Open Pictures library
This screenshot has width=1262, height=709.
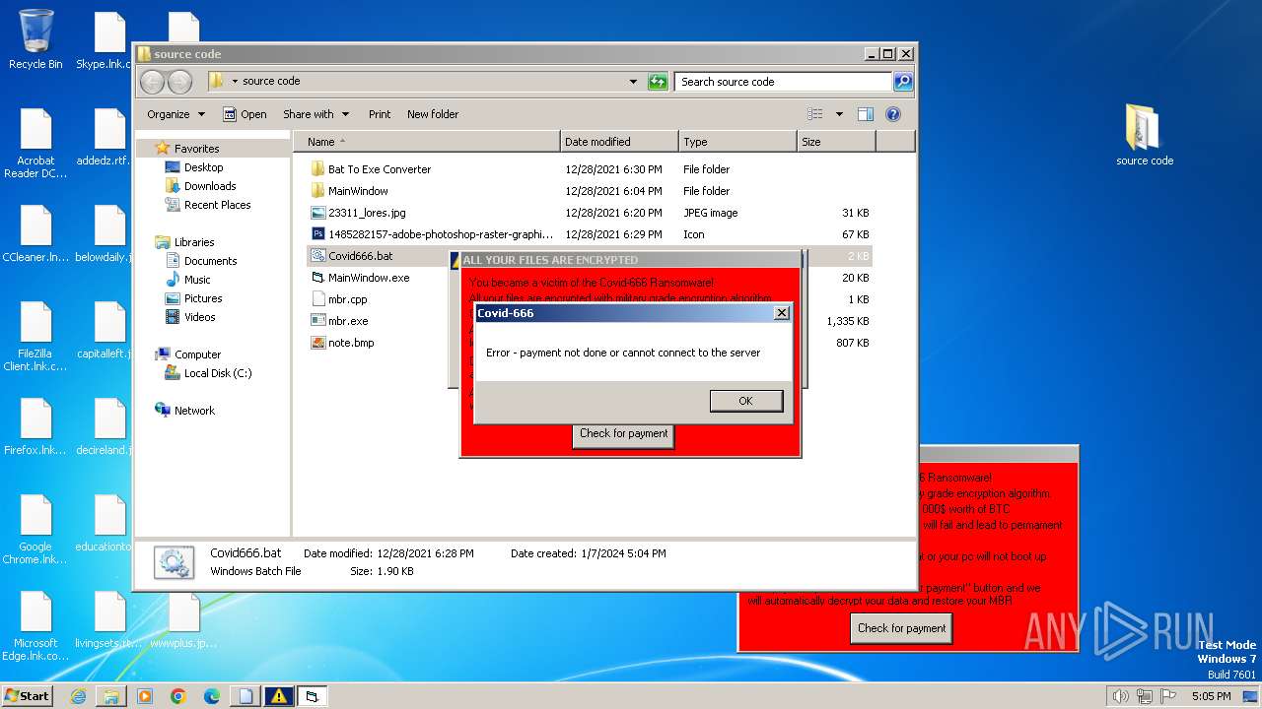point(203,298)
